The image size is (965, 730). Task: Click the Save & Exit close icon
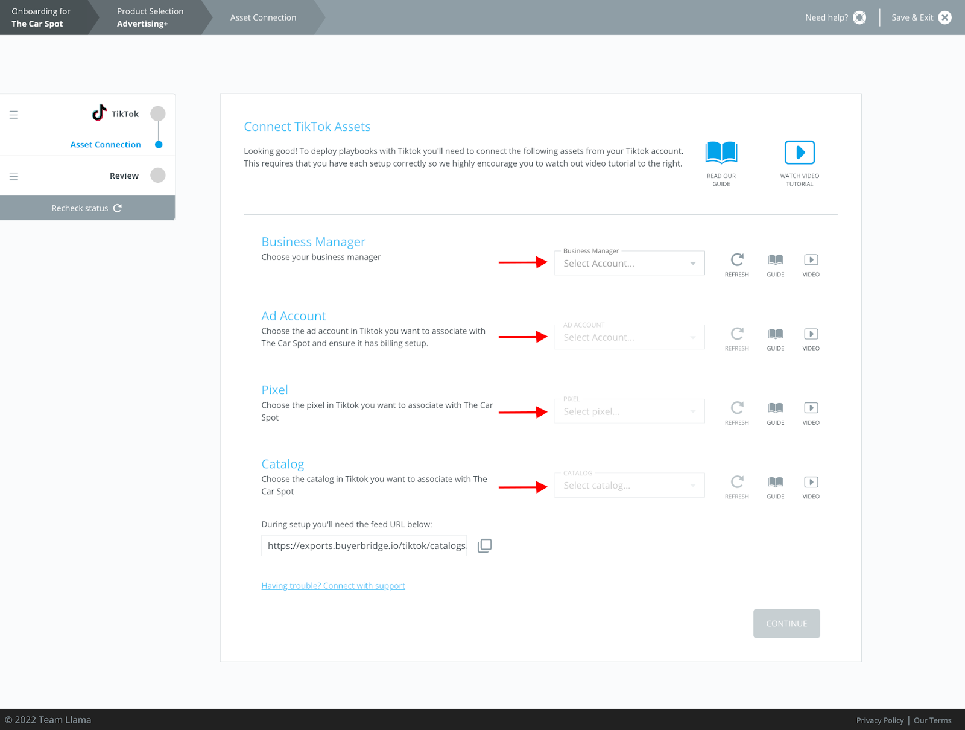945,17
